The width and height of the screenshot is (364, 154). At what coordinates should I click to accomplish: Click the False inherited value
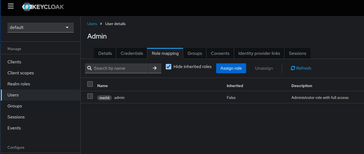coord(231,98)
